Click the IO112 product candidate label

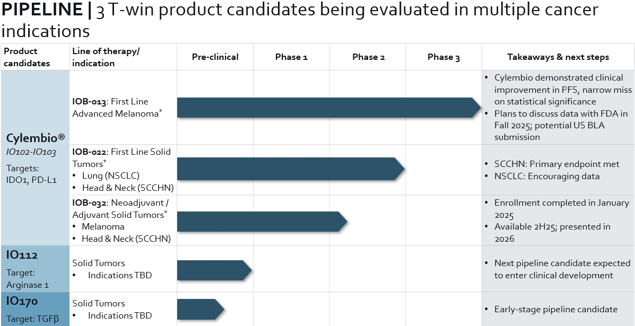pos(22,255)
